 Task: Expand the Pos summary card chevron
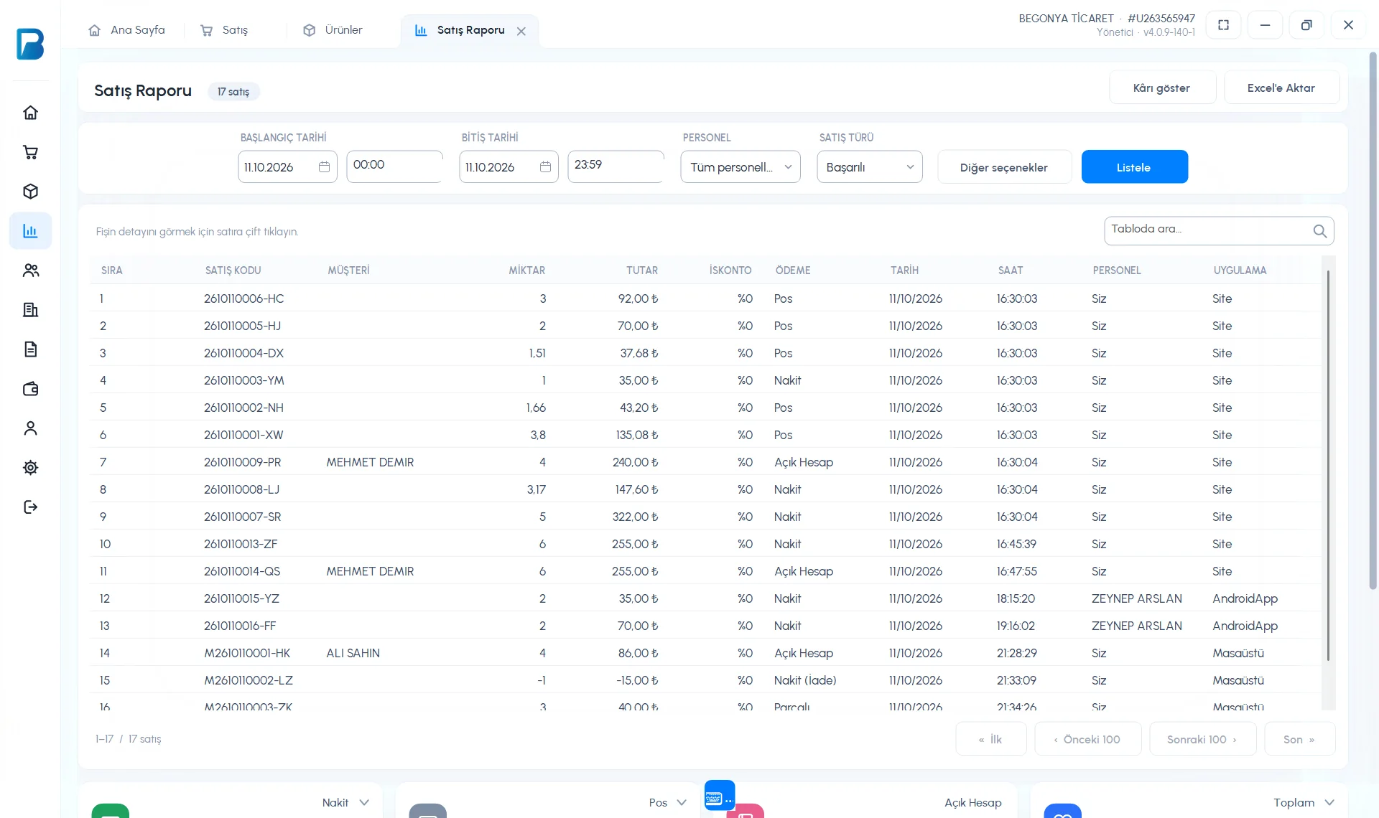[x=682, y=802]
